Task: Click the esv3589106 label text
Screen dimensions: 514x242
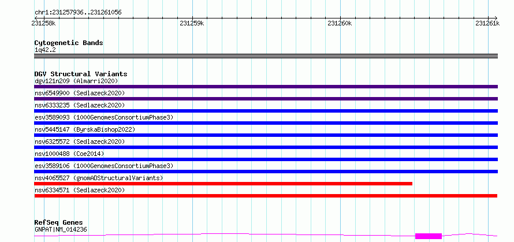Action: point(103,166)
